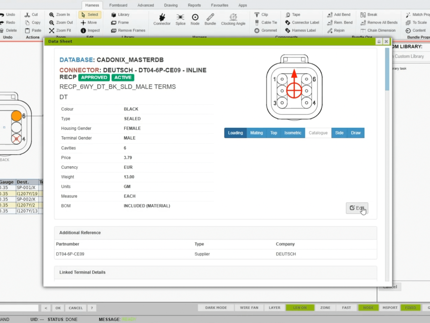Switch to the Formboard ribbon tab
This screenshot has height=323, width=430.
point(118,5)
